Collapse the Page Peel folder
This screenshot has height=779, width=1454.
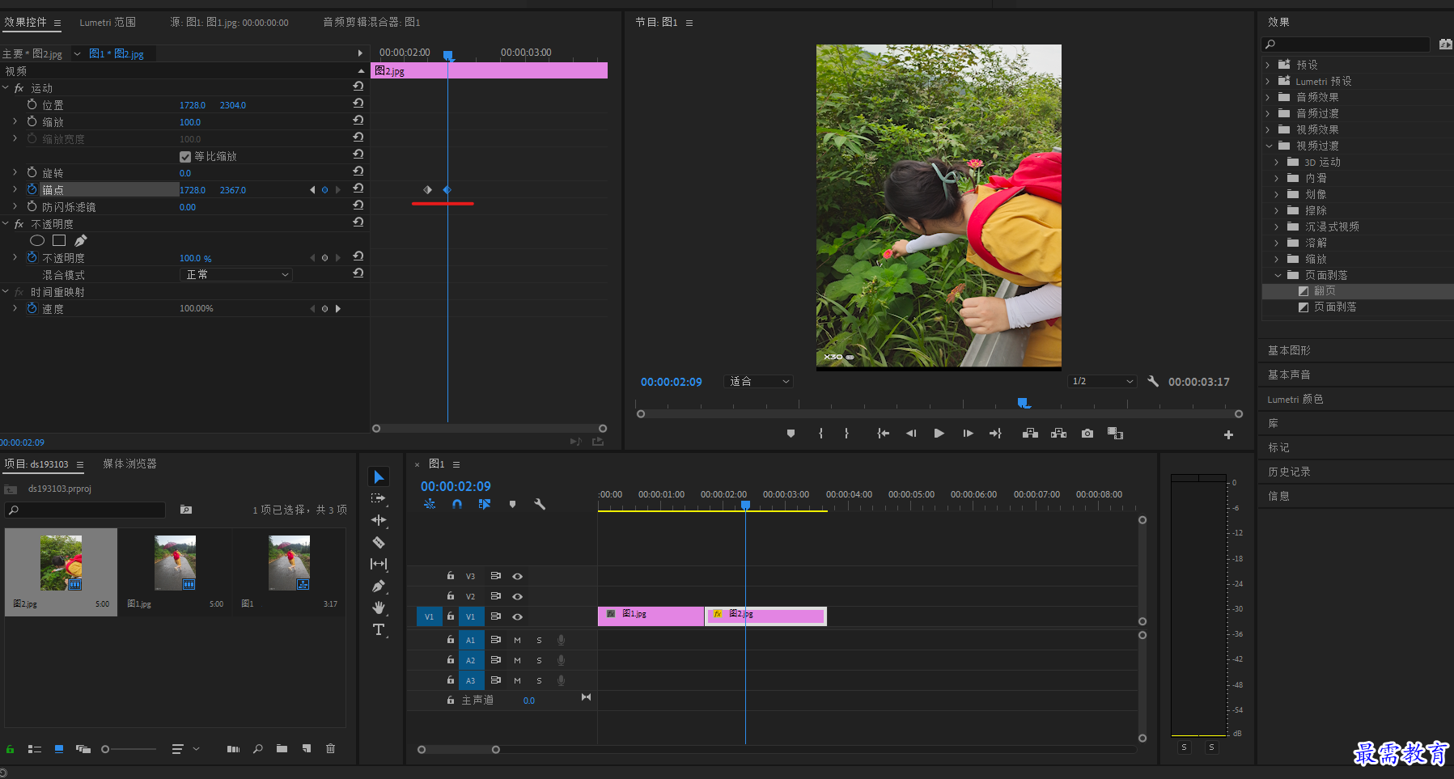coord(1278,275)
